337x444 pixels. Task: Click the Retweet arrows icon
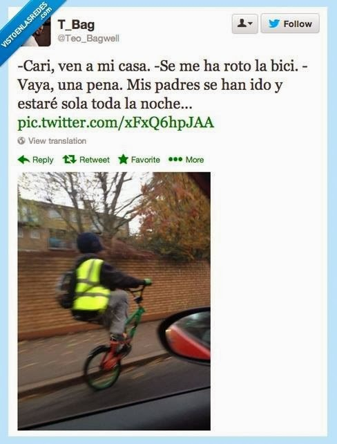[69, 160]
